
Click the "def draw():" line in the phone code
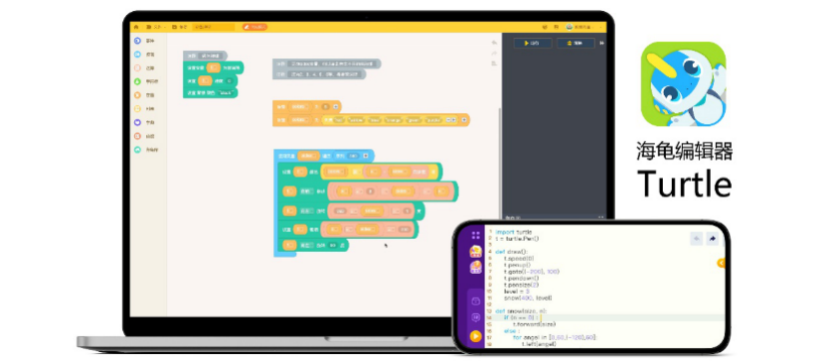coord(512,252)
